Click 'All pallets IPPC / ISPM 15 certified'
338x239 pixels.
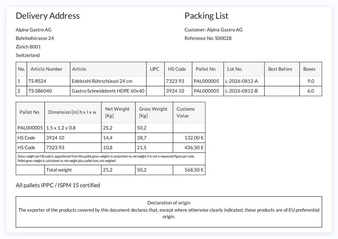pyautogui.click(x=58, y=185)
